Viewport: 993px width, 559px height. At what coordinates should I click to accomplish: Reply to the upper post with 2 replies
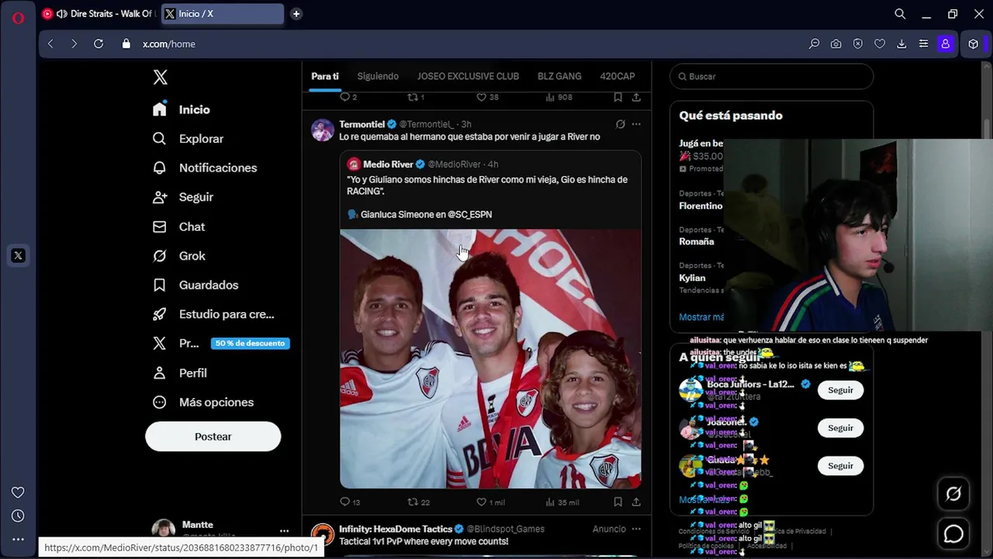pyautogui.click(x=348, y=97)
